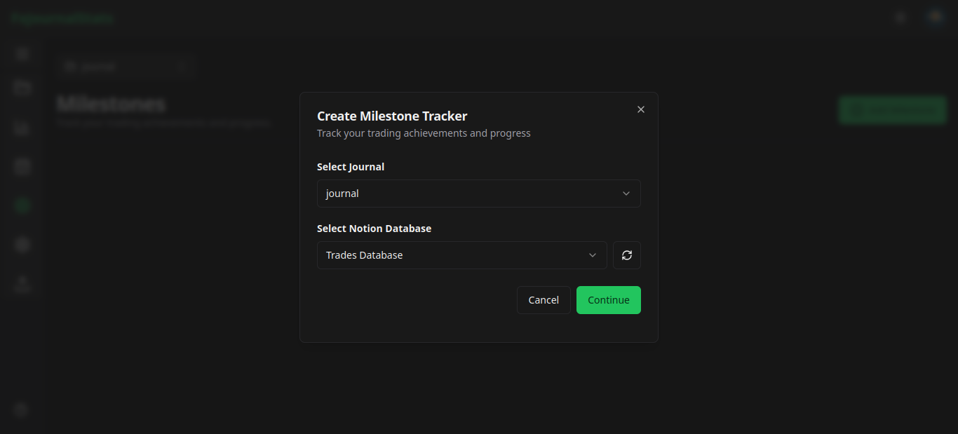
Task: Close the Create Milestone Tracker dialog
Action: pyautogui.click(x=640, y=109)
